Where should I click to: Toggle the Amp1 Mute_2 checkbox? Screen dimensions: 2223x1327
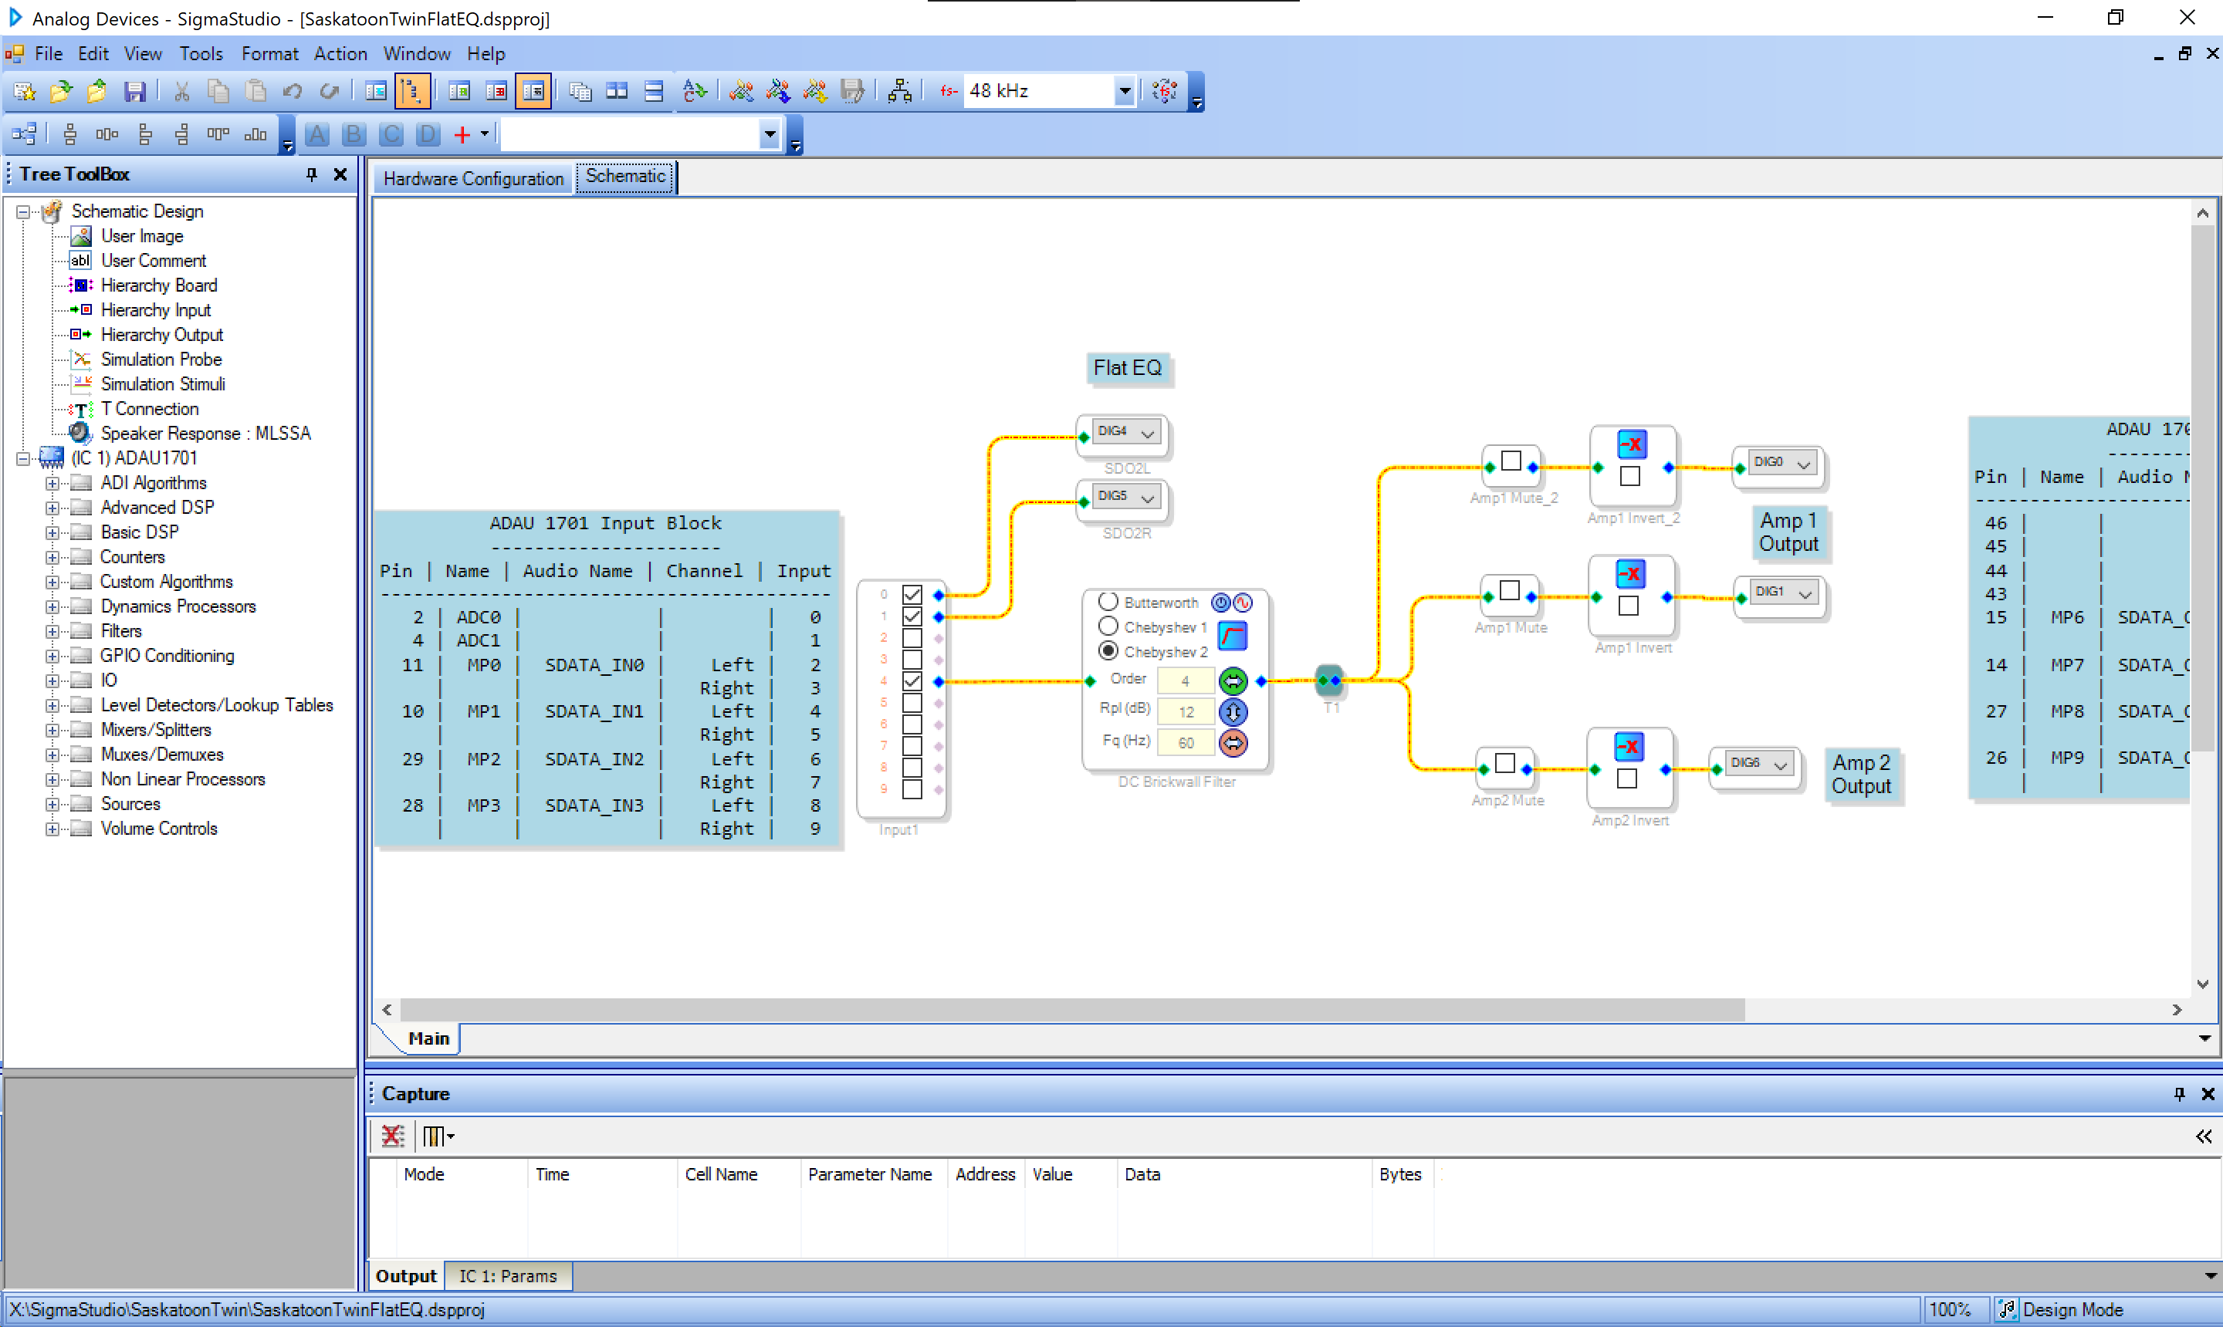(x=1511, y=461)
